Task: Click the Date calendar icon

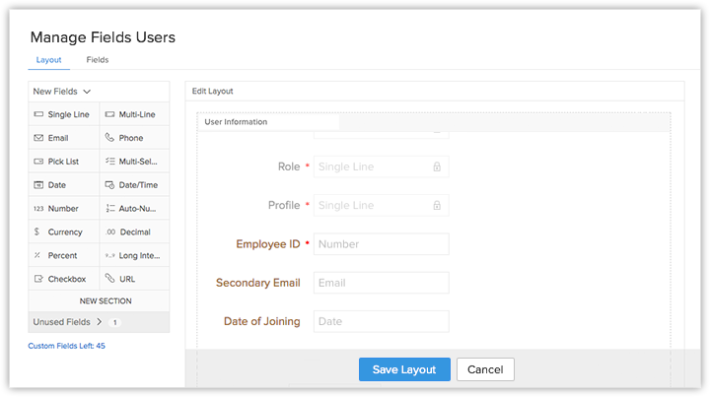Action: pos(38,185)
